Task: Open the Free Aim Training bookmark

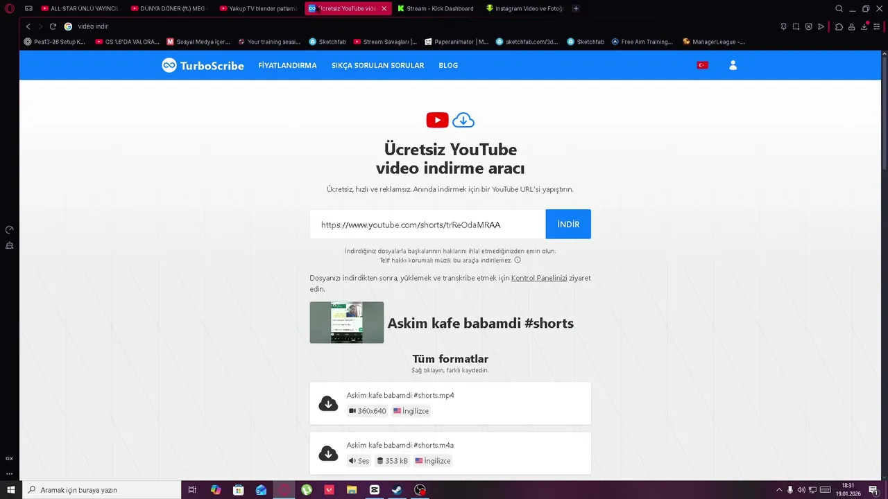Action: click(x=642, y=42)
